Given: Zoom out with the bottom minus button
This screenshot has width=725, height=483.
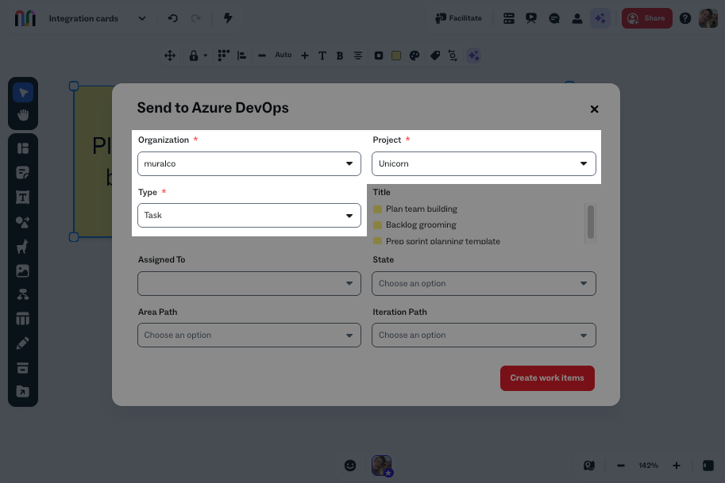Looking at the screenshot, I should click(621, 466).
